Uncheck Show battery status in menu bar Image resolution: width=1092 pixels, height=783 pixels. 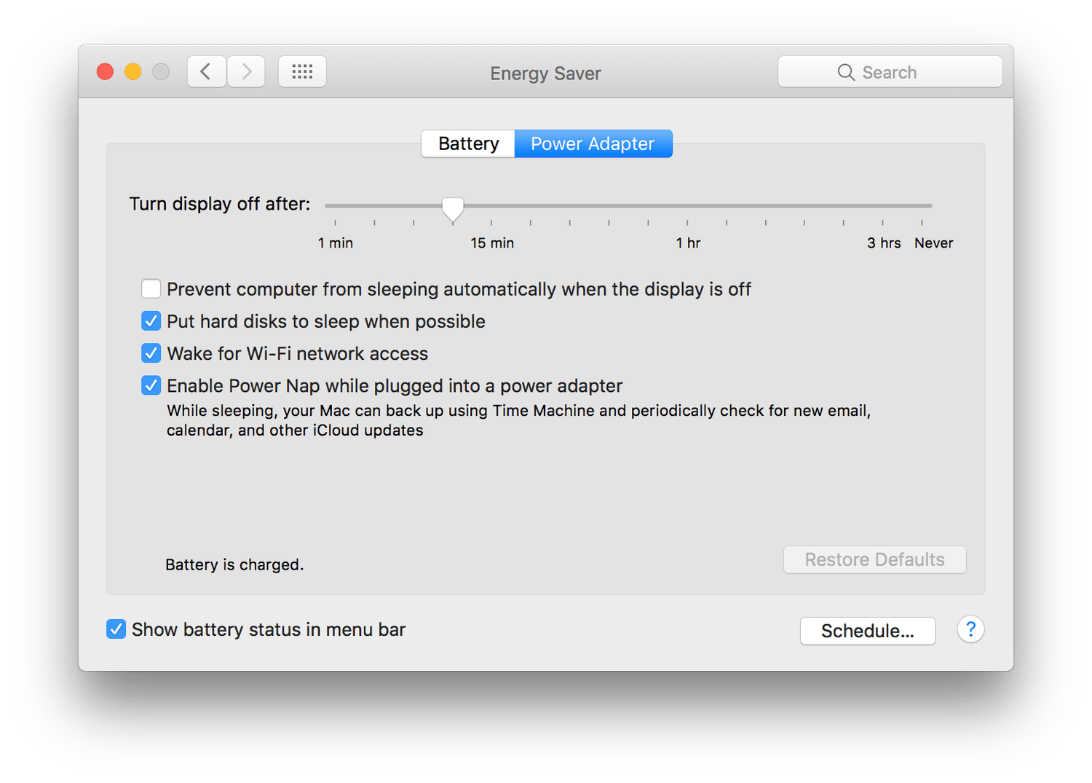pyautogui.click(x=116, y=629)
